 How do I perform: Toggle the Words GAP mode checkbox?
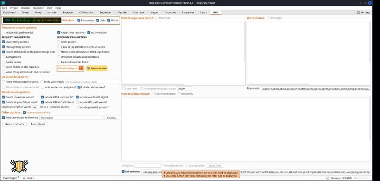[109, 20]
